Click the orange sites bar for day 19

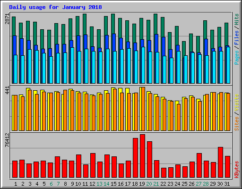point(143,109)
